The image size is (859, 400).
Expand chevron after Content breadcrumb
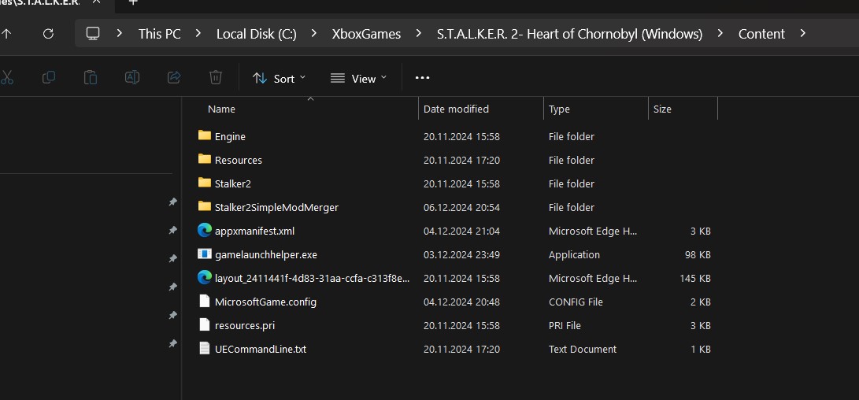802,33
